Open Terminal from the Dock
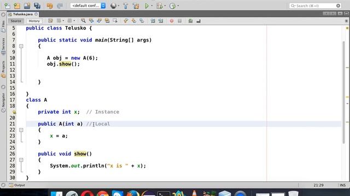The width and height of the screenshot is (350, 196). [x=164, y=194]
